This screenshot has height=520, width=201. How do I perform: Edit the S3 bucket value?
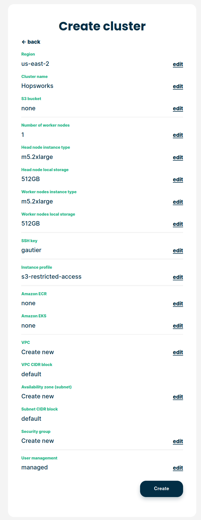click(178, 108)
